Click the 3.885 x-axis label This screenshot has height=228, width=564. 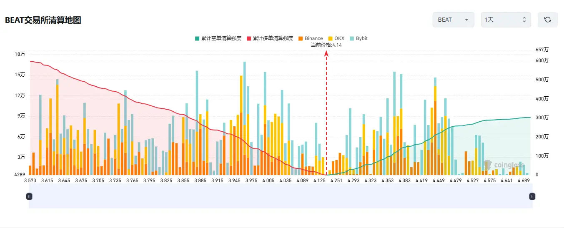pos(200,180)
